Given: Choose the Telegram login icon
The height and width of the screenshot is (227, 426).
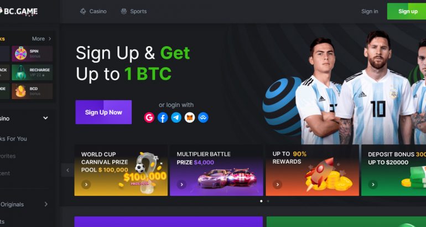Looking at the screenshot, I should [176, 117].
